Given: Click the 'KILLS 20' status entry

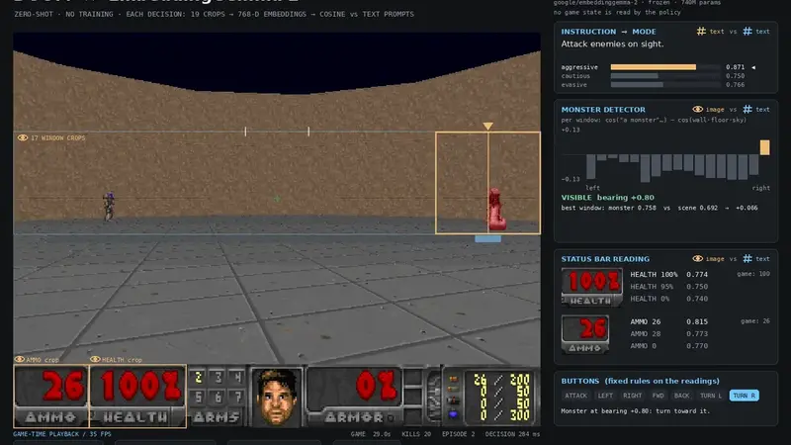Looking at the screenshot, I should (x=416, y=434).
